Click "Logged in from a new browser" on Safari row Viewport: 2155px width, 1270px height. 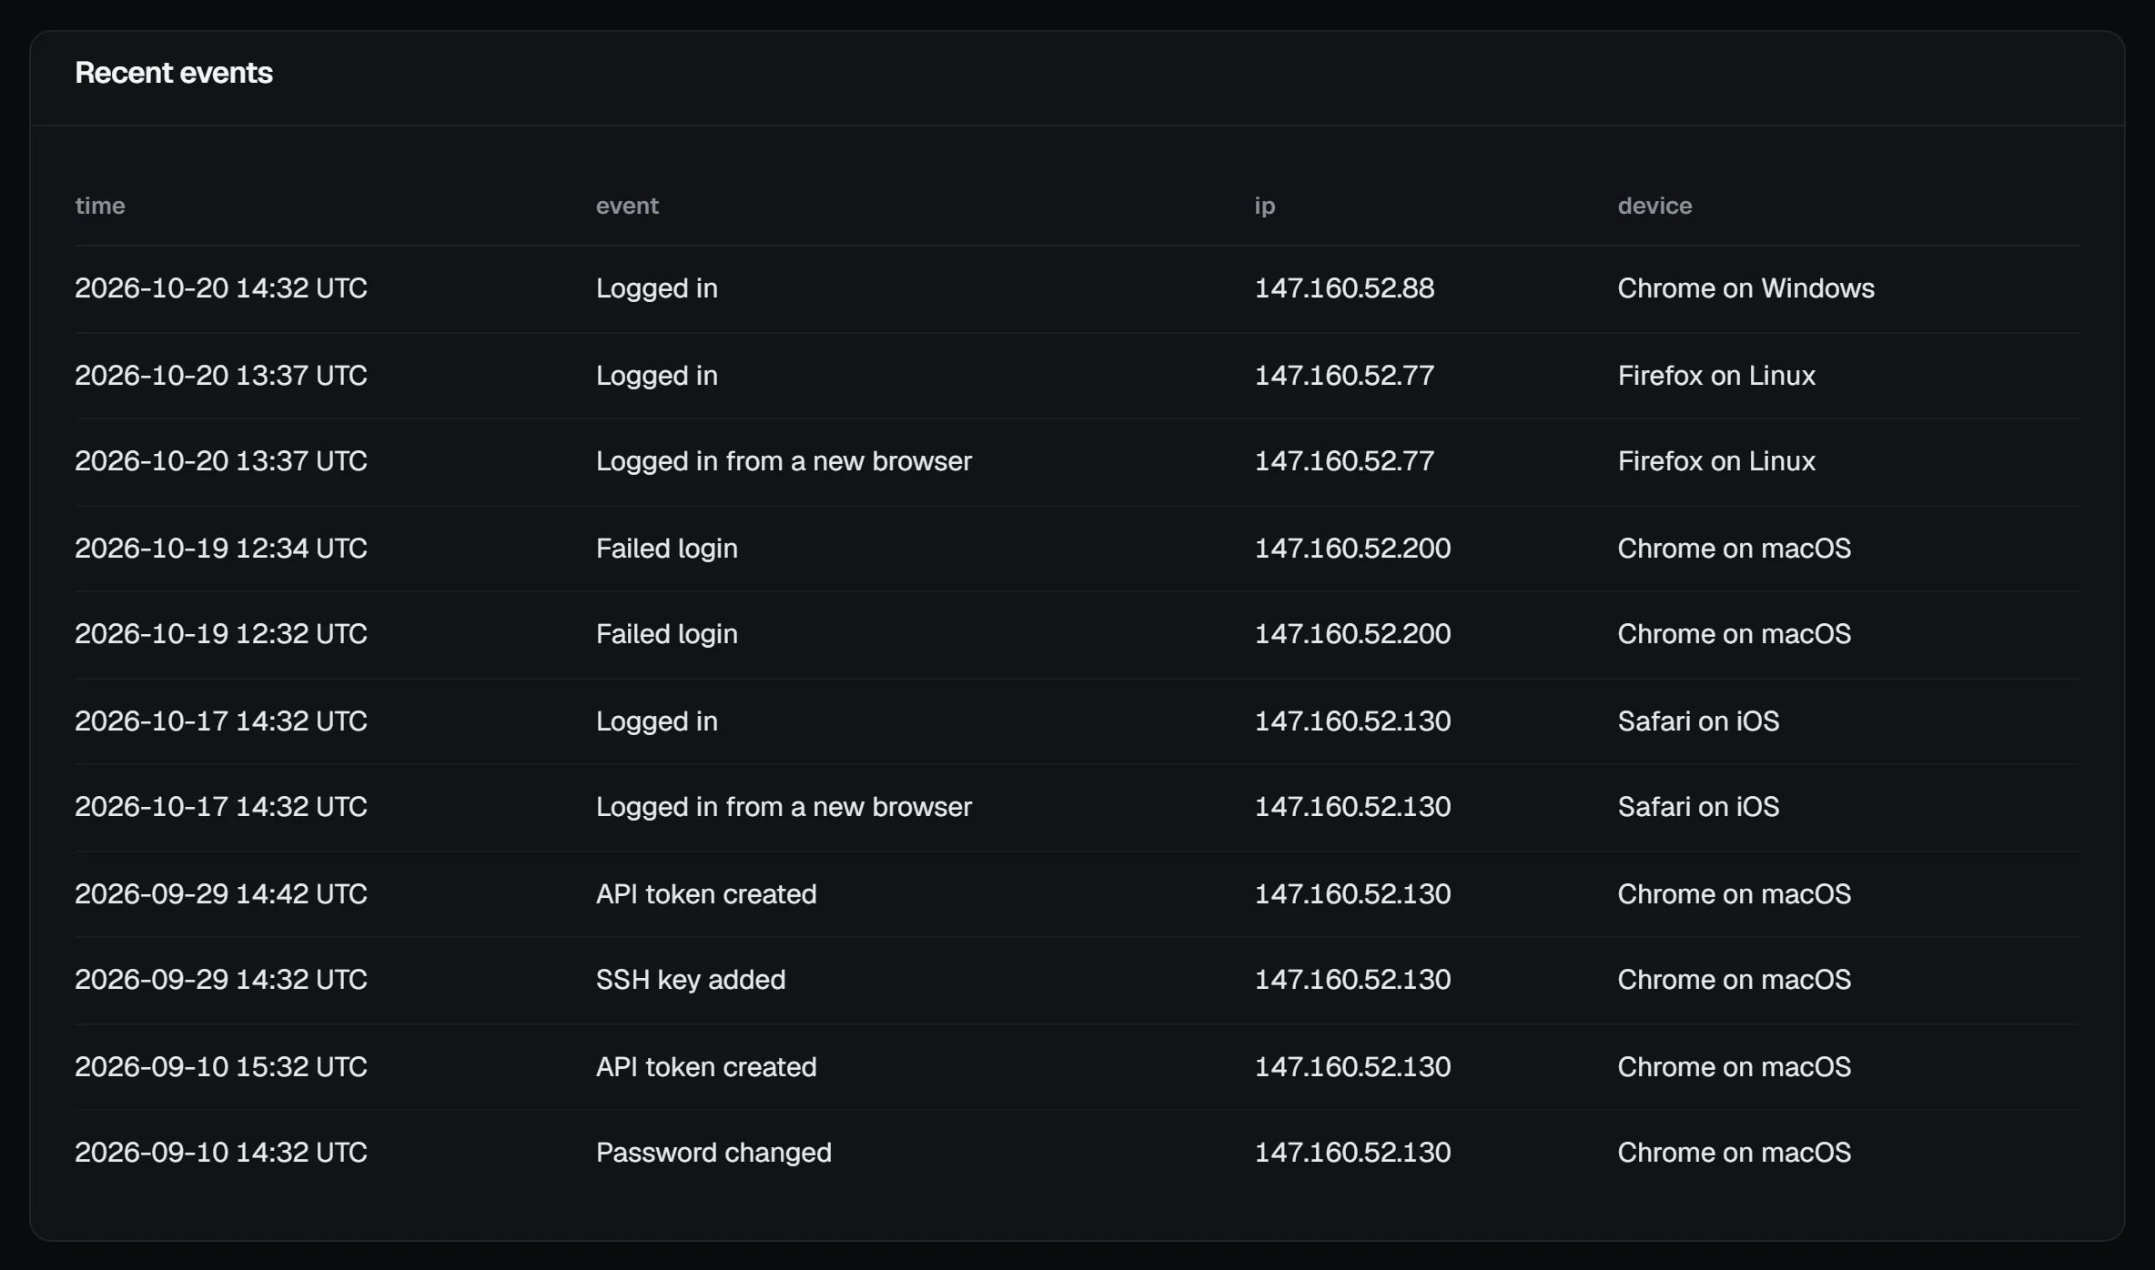[x=784, y=807]
